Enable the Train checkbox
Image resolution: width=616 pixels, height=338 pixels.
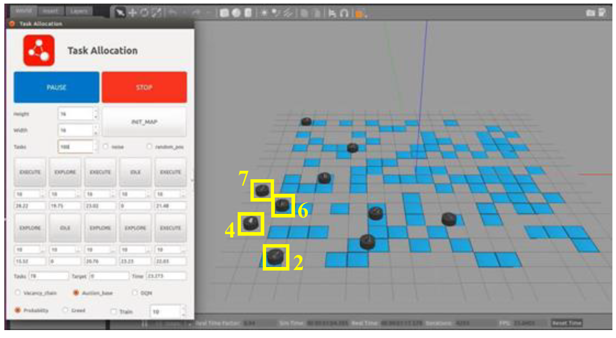(113, 311)
